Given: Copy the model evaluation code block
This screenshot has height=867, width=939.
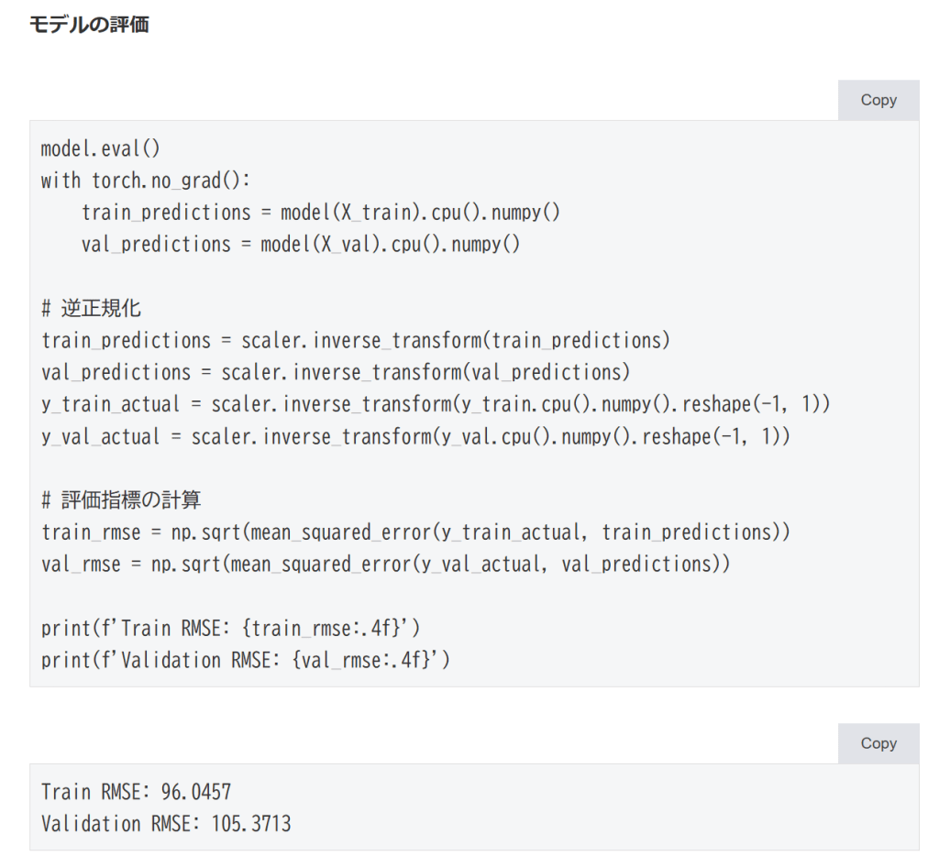Looking at the screenshot, I should tap(878, 100).
